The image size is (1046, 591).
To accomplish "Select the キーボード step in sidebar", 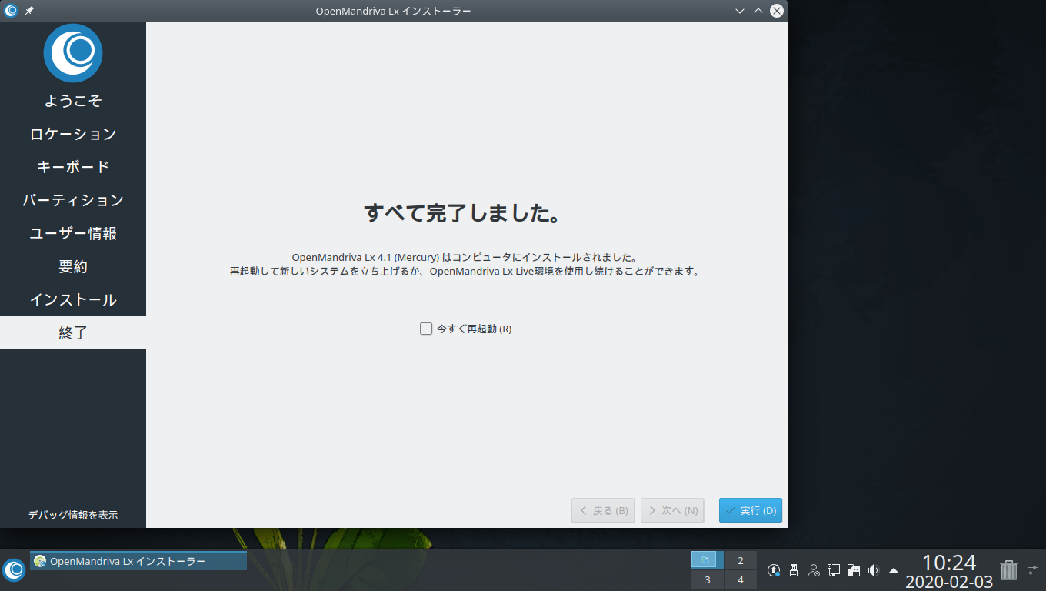I will (73, 167).
